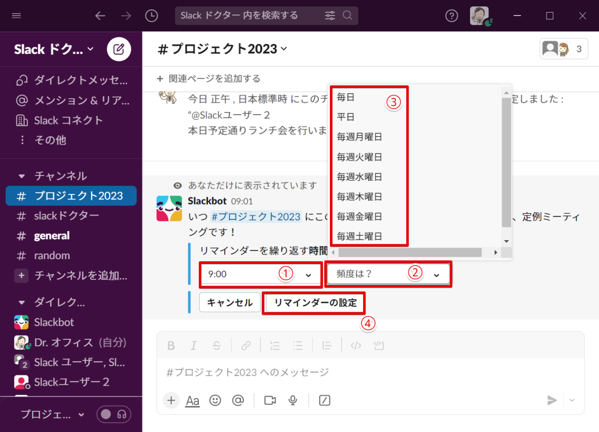Open the hamburger menu in the title bar
This screenshot has height=432, width=599.
point(16,15)
